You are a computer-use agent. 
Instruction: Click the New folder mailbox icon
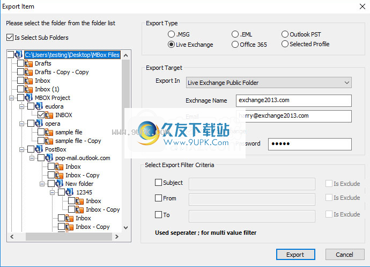[x=59, y=184]
